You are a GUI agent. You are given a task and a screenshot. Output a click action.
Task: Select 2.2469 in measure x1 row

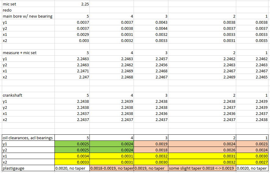point(112,71)
